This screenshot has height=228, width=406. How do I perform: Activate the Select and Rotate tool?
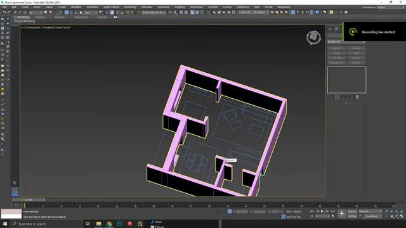click(71, 12)
